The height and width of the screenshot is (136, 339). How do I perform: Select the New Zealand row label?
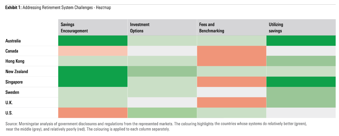[x=17, y=71]
